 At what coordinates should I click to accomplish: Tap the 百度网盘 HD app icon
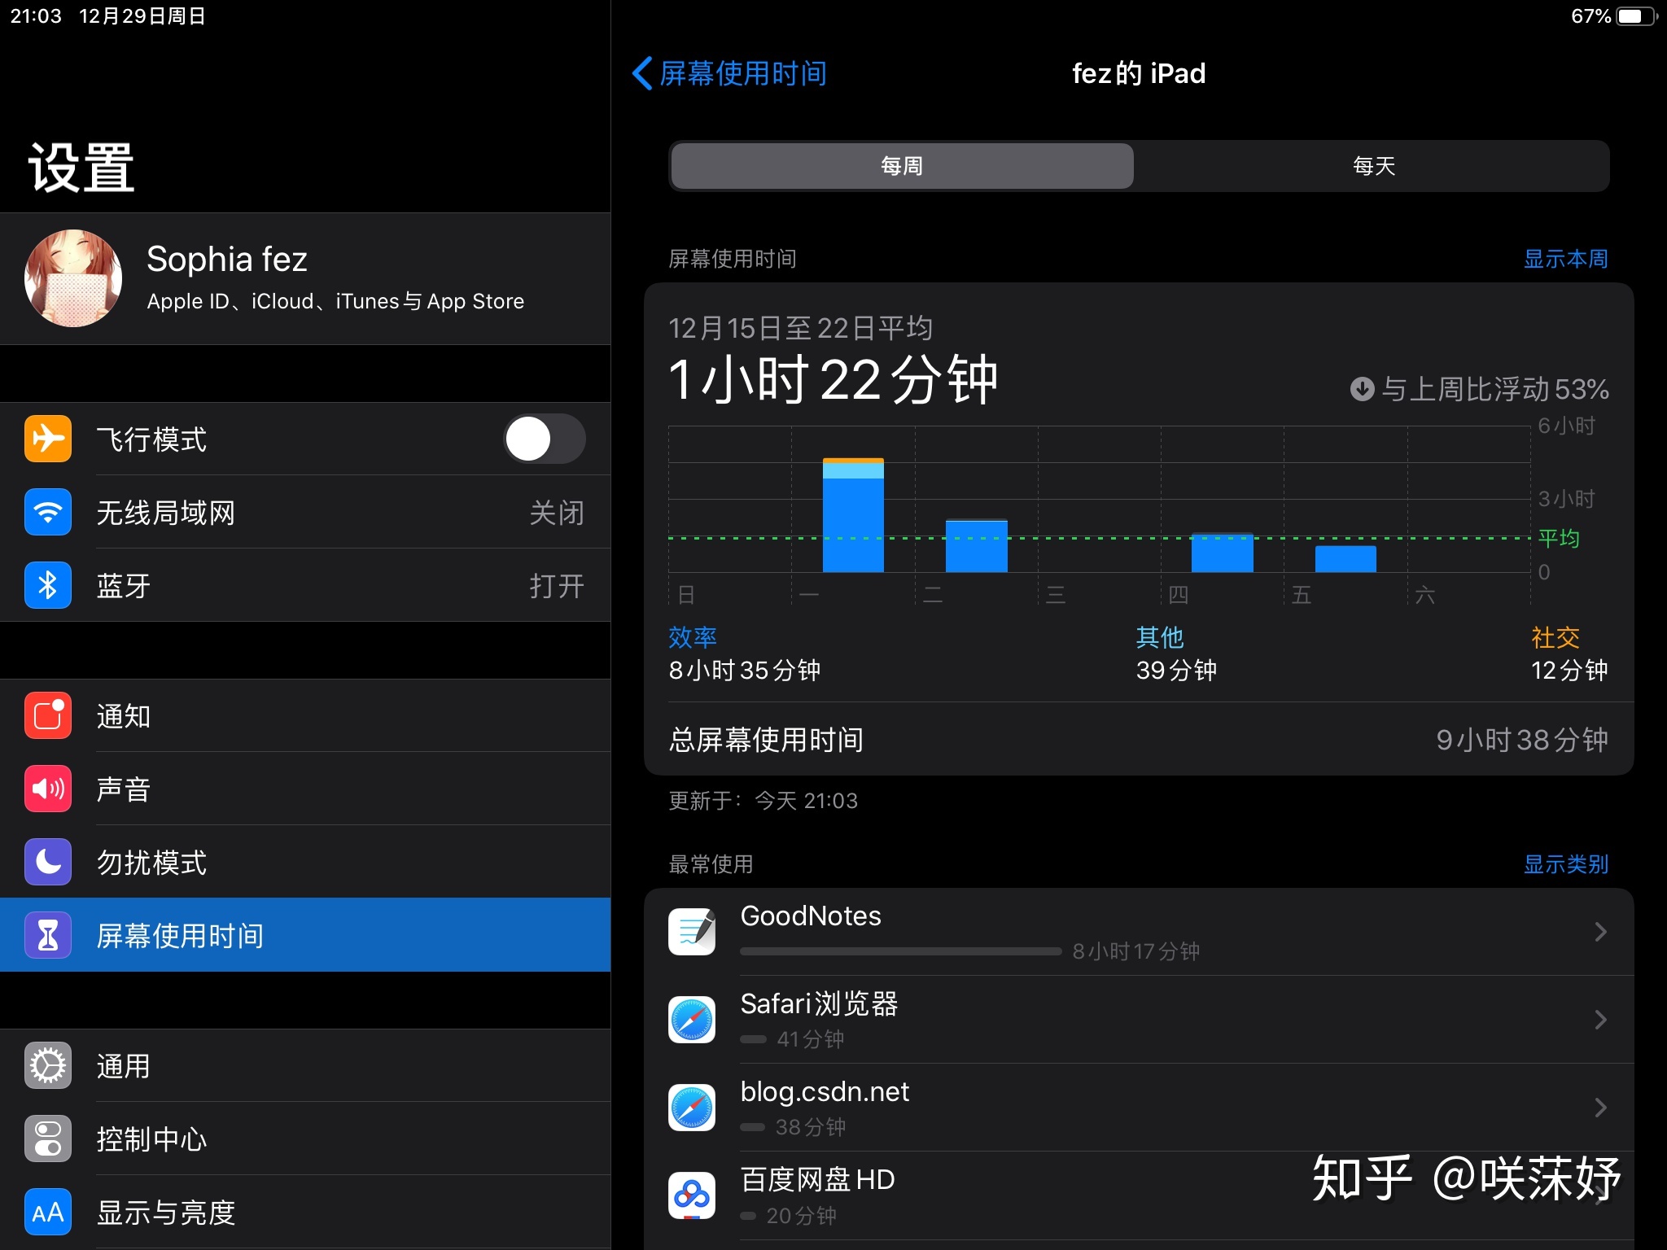(692, 1195)
